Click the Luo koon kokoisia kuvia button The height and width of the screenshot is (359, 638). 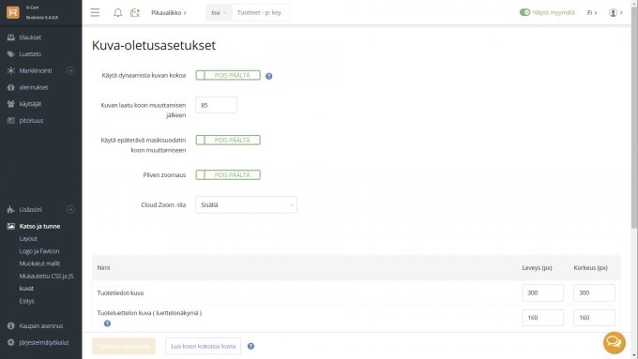(203, 347)
